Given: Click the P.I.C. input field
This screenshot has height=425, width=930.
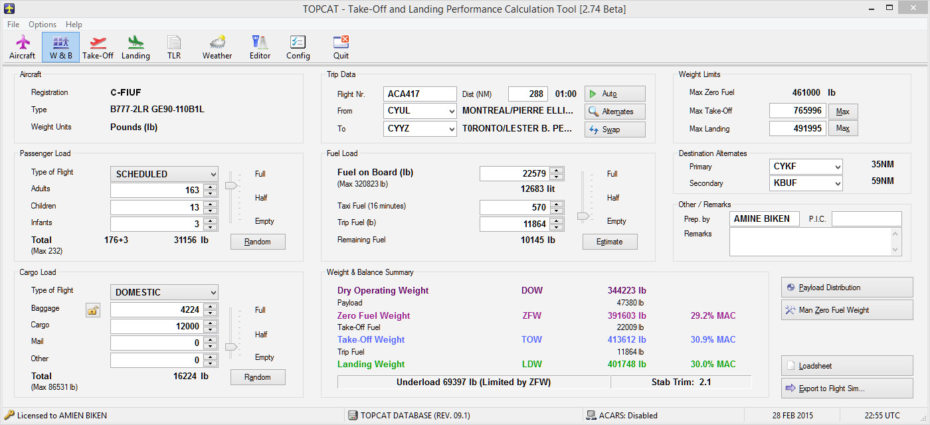Looking at the screenshot, I should coord(867,218).
